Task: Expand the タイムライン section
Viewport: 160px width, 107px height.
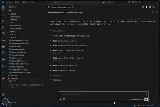Action: [x=12, y=103]
